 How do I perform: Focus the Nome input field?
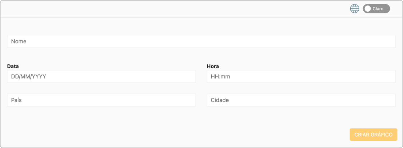pyautogui.click(x=201, y=41)
